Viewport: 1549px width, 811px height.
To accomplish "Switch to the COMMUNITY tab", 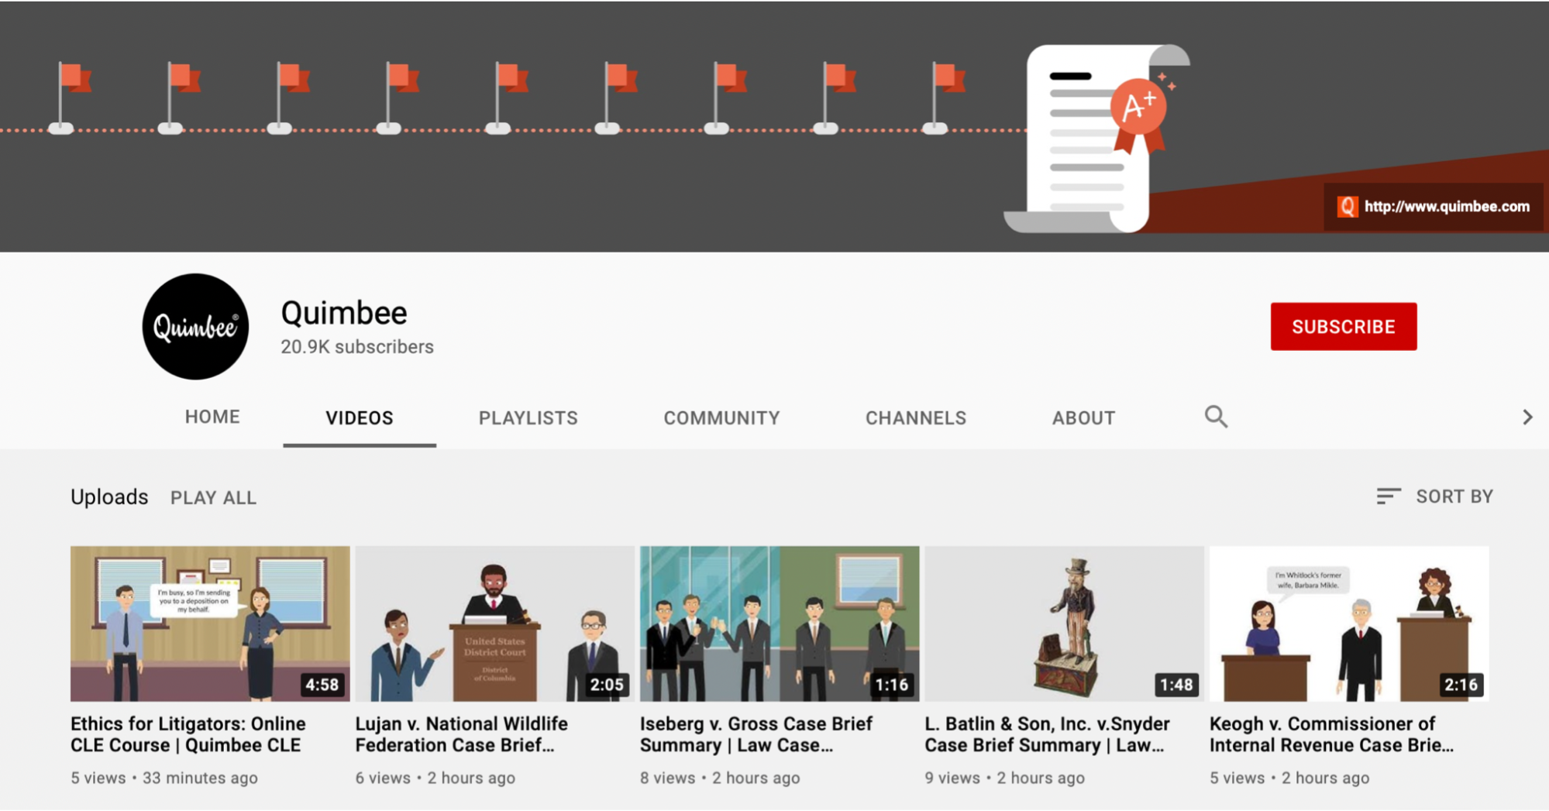I will [721, 417].
